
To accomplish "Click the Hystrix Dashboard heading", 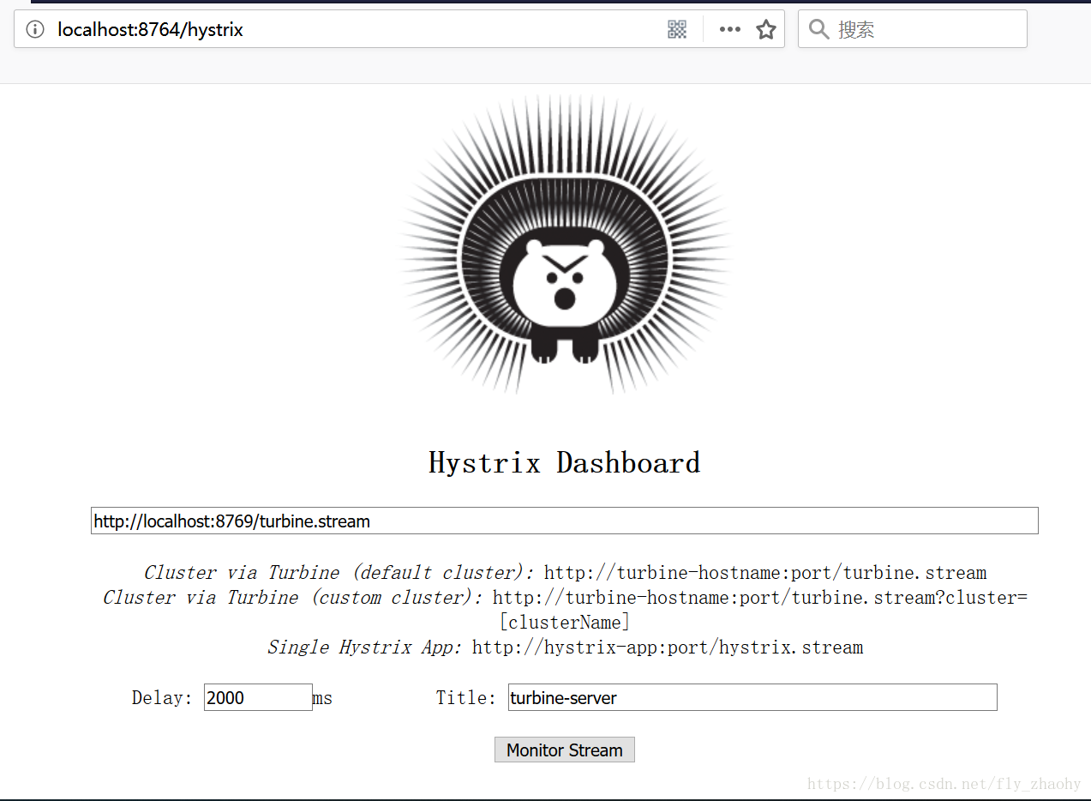I will [x=565, y=463].
